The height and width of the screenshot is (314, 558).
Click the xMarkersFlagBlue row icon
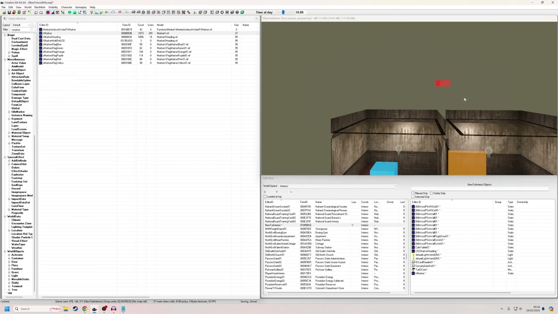point(41,44)
